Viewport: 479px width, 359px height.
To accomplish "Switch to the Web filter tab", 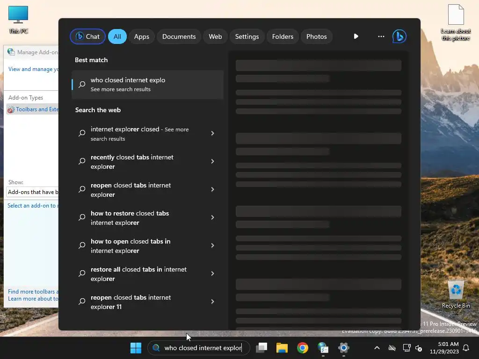I will [215, 36].
